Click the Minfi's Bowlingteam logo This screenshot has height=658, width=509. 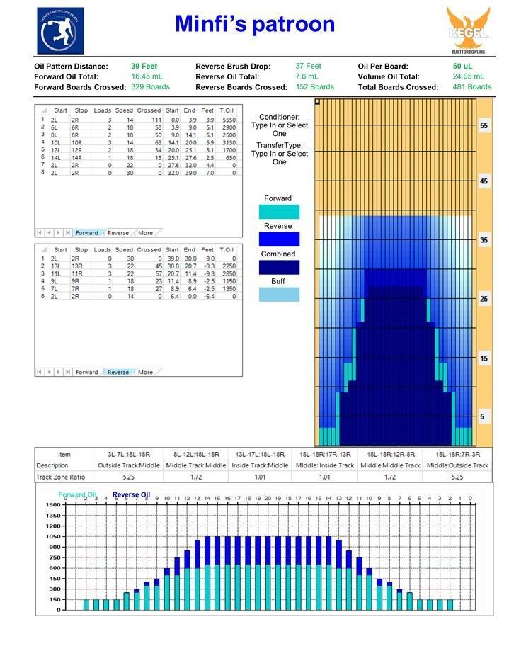pos(60,31)
